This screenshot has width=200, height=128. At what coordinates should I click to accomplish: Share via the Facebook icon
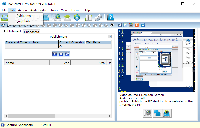(x=119, y=25)
